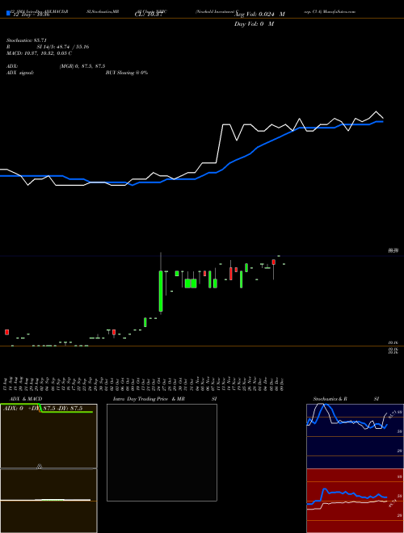Click the '10.16' price axis label

pyautogui.click(x=393, y=342)
